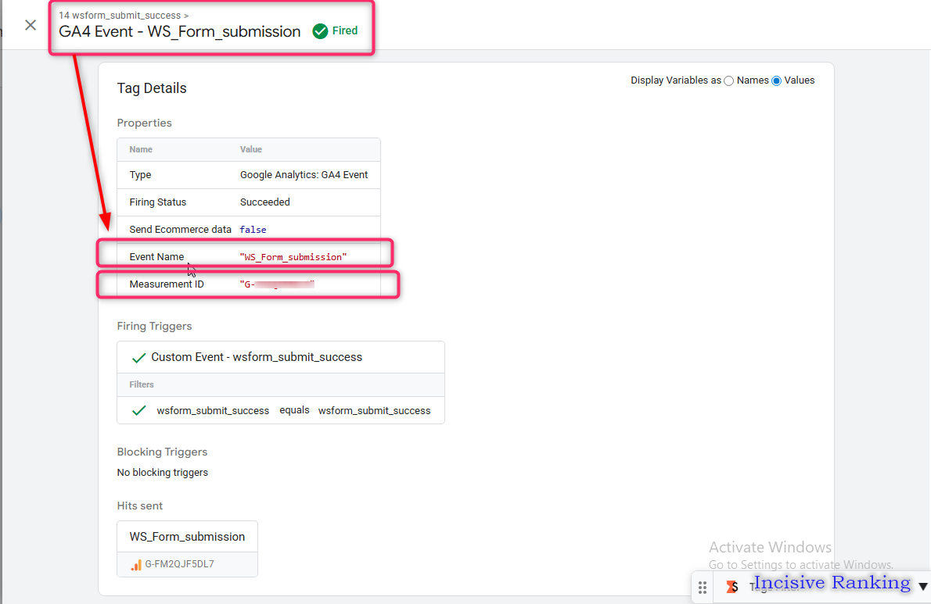
Task: Click the G-FM2QJF5DL7 measurement ID text
Action: (x=179, y=564)
